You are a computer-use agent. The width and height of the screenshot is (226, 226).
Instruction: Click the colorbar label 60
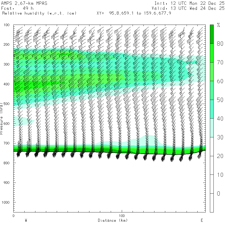click(x=220, y=81)
